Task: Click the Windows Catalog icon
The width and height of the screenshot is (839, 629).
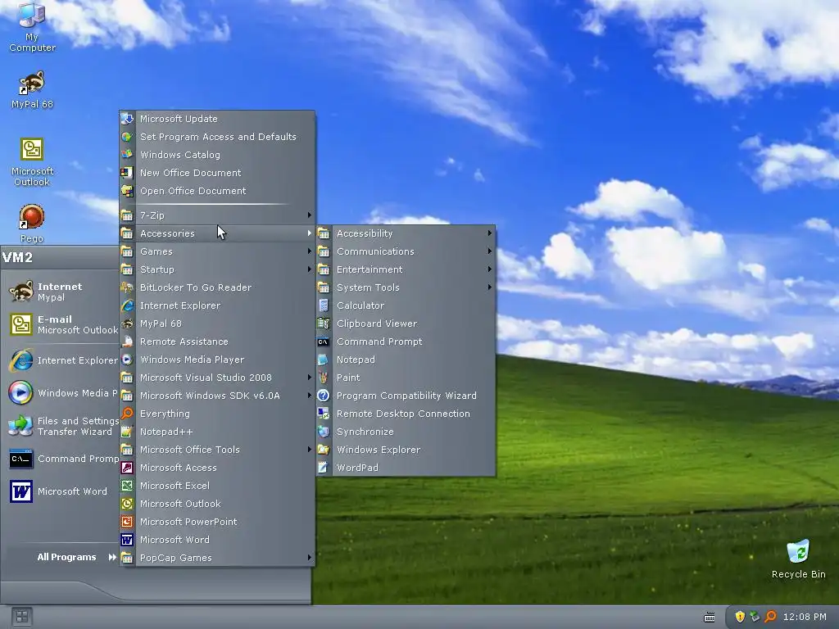Action: (x=127, y=155)
